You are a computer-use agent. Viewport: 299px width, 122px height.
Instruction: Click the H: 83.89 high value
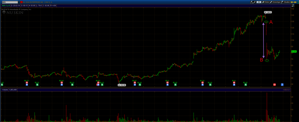(x=32, y=6)
